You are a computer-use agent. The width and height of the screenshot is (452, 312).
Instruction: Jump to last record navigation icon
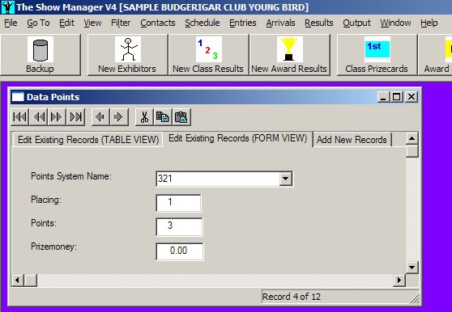click(76, 117)
